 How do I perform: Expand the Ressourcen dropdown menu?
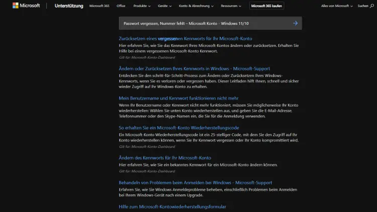coord(231,6)
